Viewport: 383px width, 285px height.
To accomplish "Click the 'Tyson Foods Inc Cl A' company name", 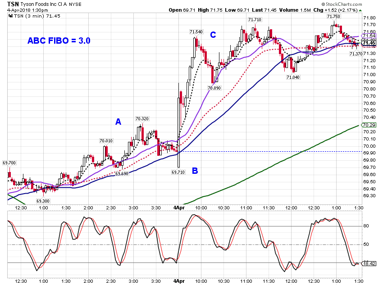I will coord(43,5).
